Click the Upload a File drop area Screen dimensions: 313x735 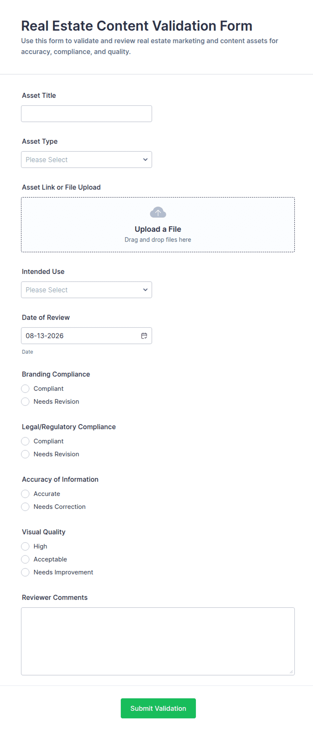point(158,224)
